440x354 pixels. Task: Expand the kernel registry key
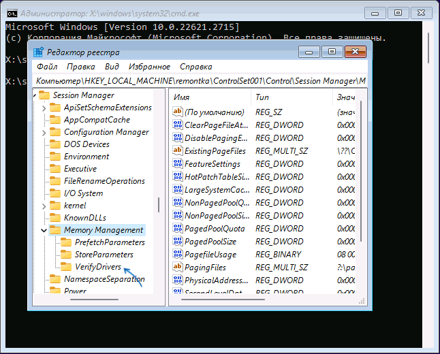pyautogui.click(x=44, y=206)
